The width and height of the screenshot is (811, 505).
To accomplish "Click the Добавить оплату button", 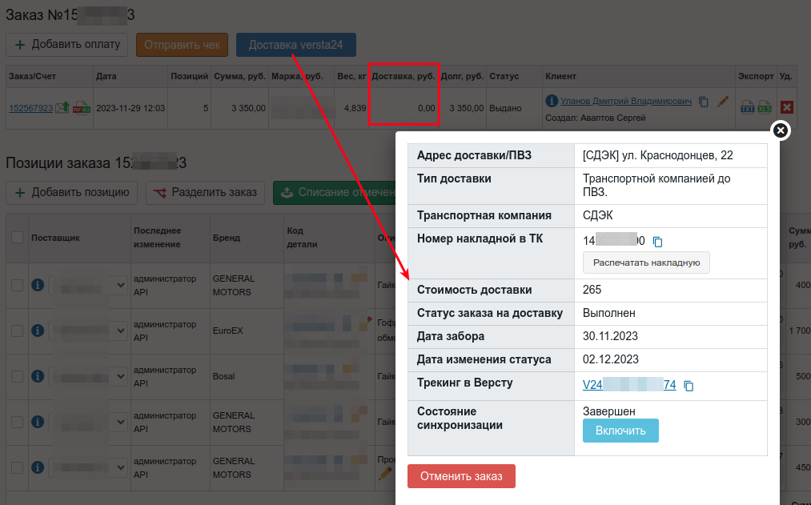I will [x=66, y=45].
